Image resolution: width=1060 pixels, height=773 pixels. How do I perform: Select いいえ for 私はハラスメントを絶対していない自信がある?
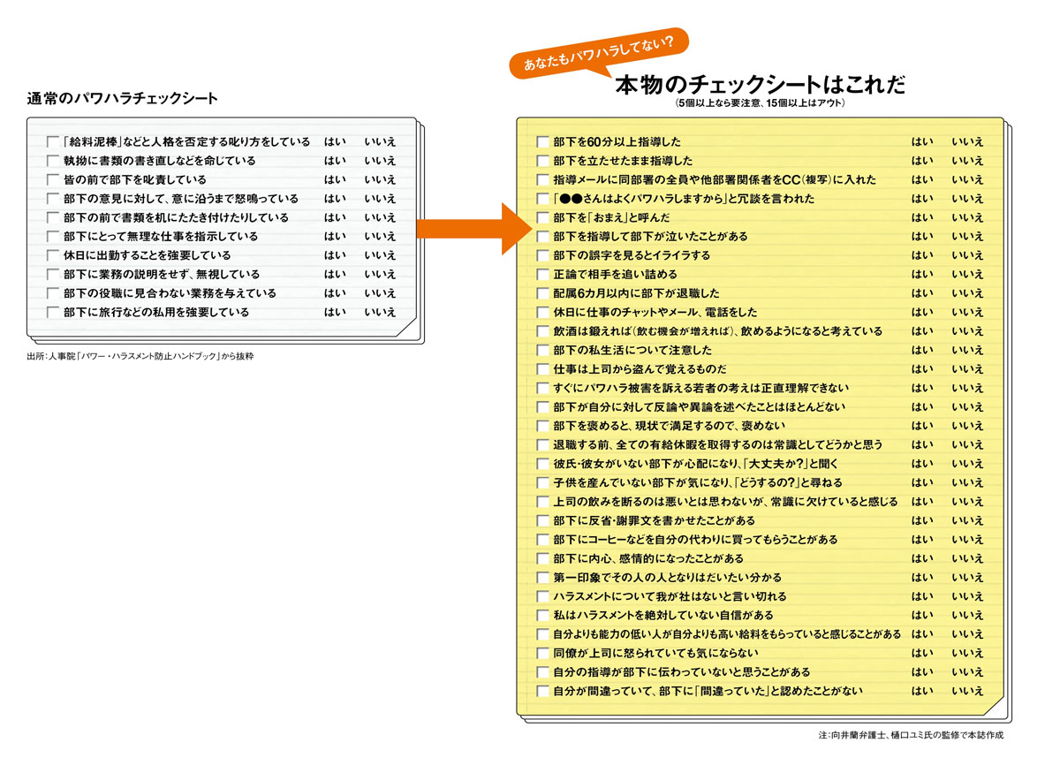click(x=968, y=615)
